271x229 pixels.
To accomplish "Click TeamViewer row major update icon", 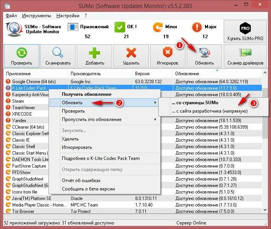I will click(8, 107).
